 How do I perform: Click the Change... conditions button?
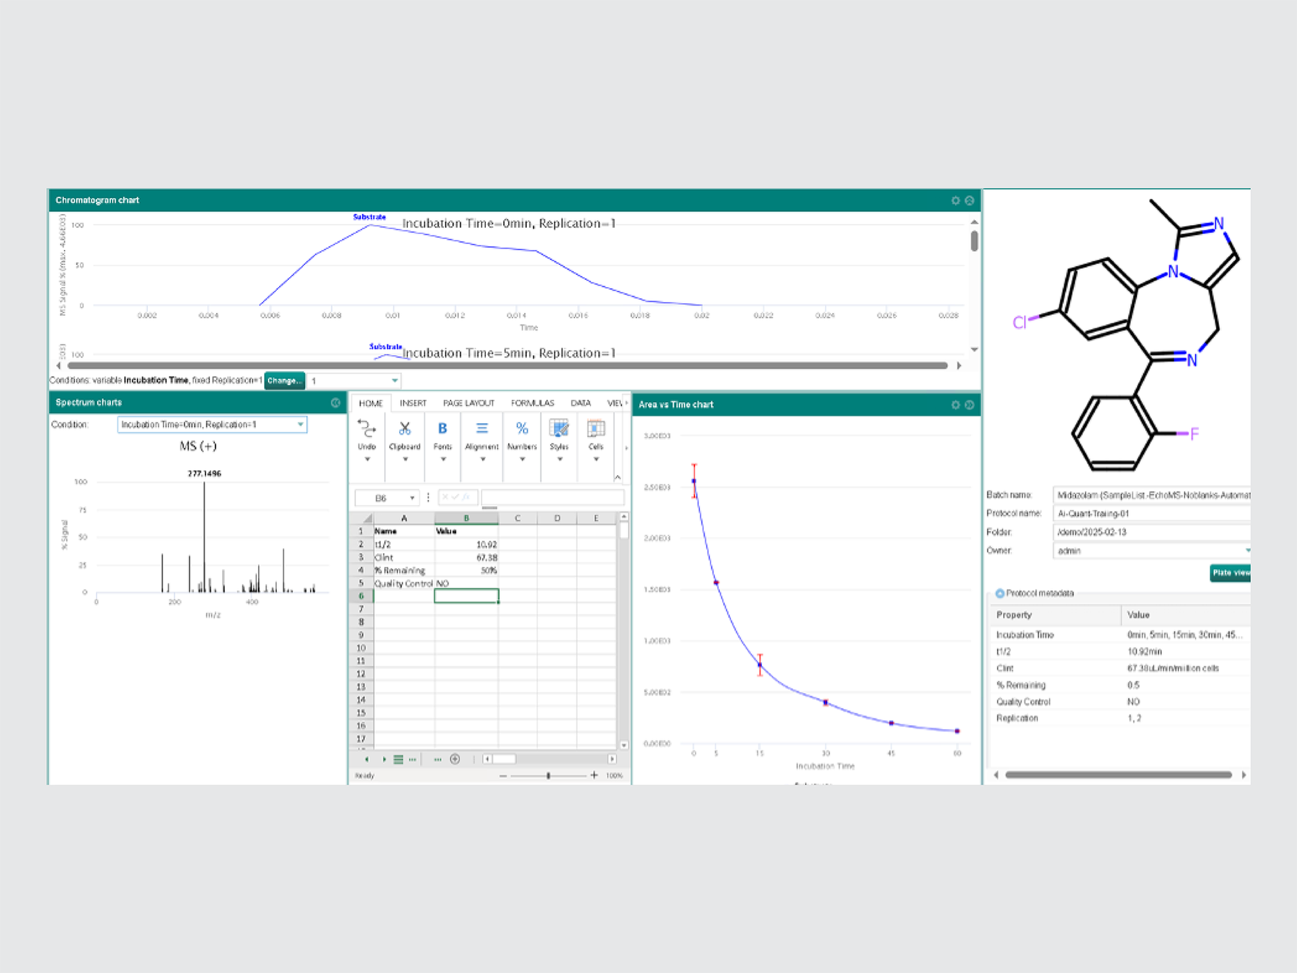(284, 380)
